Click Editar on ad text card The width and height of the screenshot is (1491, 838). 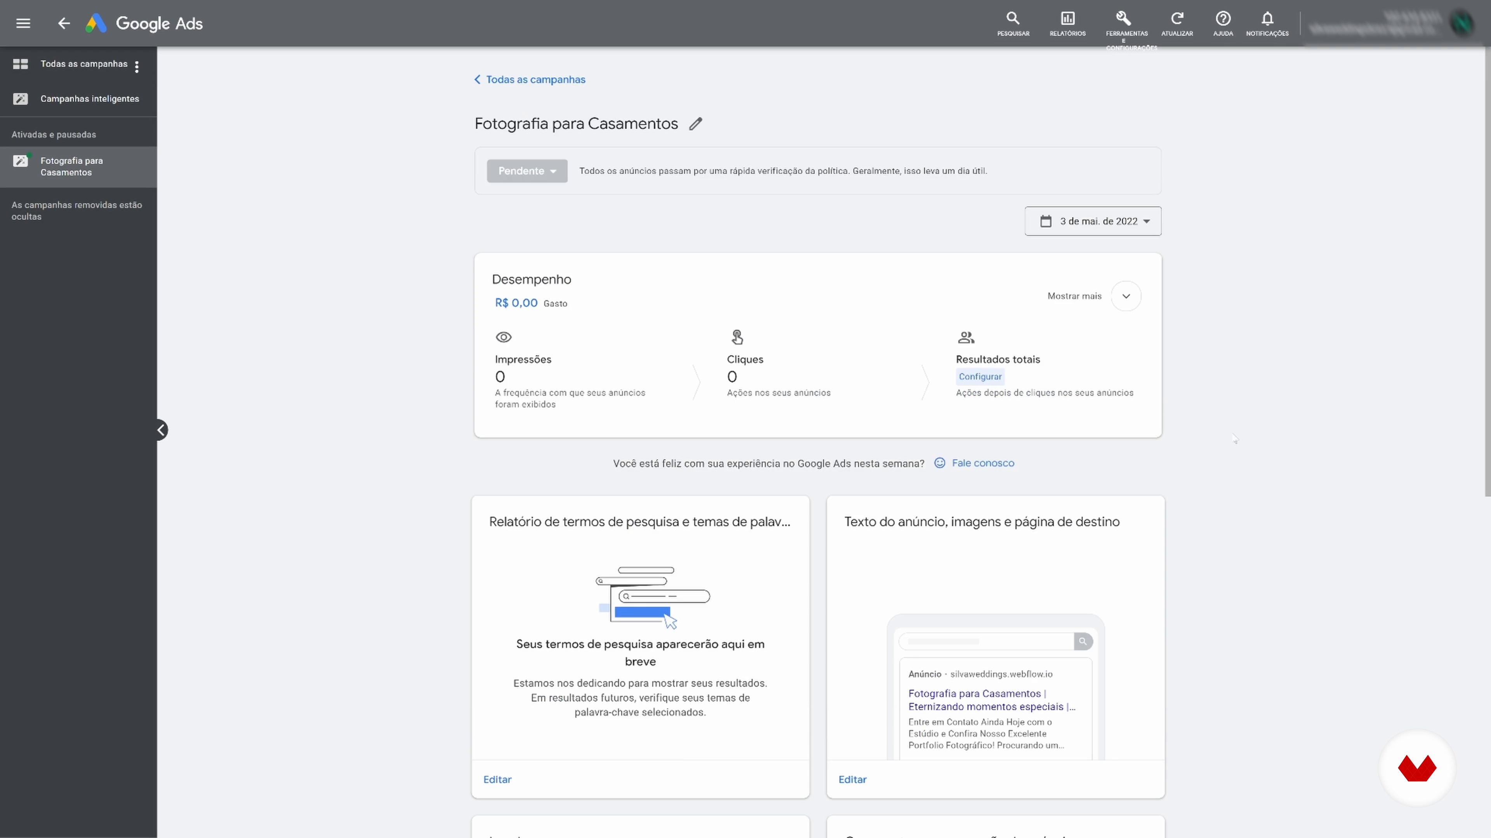(852, 779)
